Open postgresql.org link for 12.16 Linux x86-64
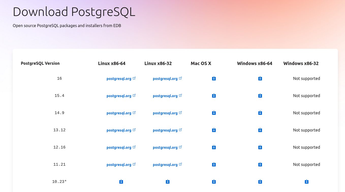The width and height of the screenshot is (345, 192). pyautogui.click(x=121, y=147)
